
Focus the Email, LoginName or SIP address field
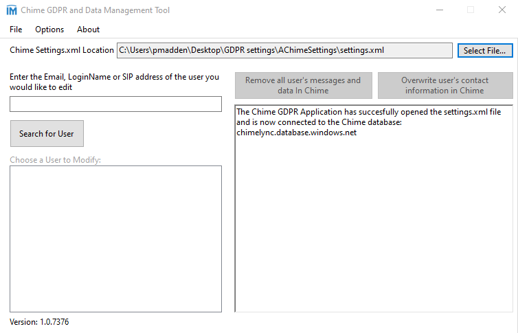[115, 104]
